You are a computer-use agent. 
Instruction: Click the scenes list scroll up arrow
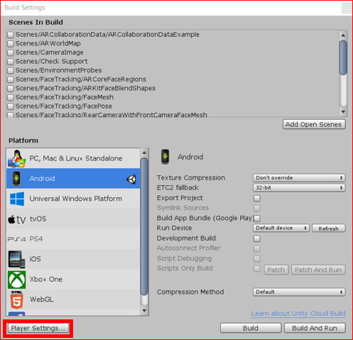343,35
